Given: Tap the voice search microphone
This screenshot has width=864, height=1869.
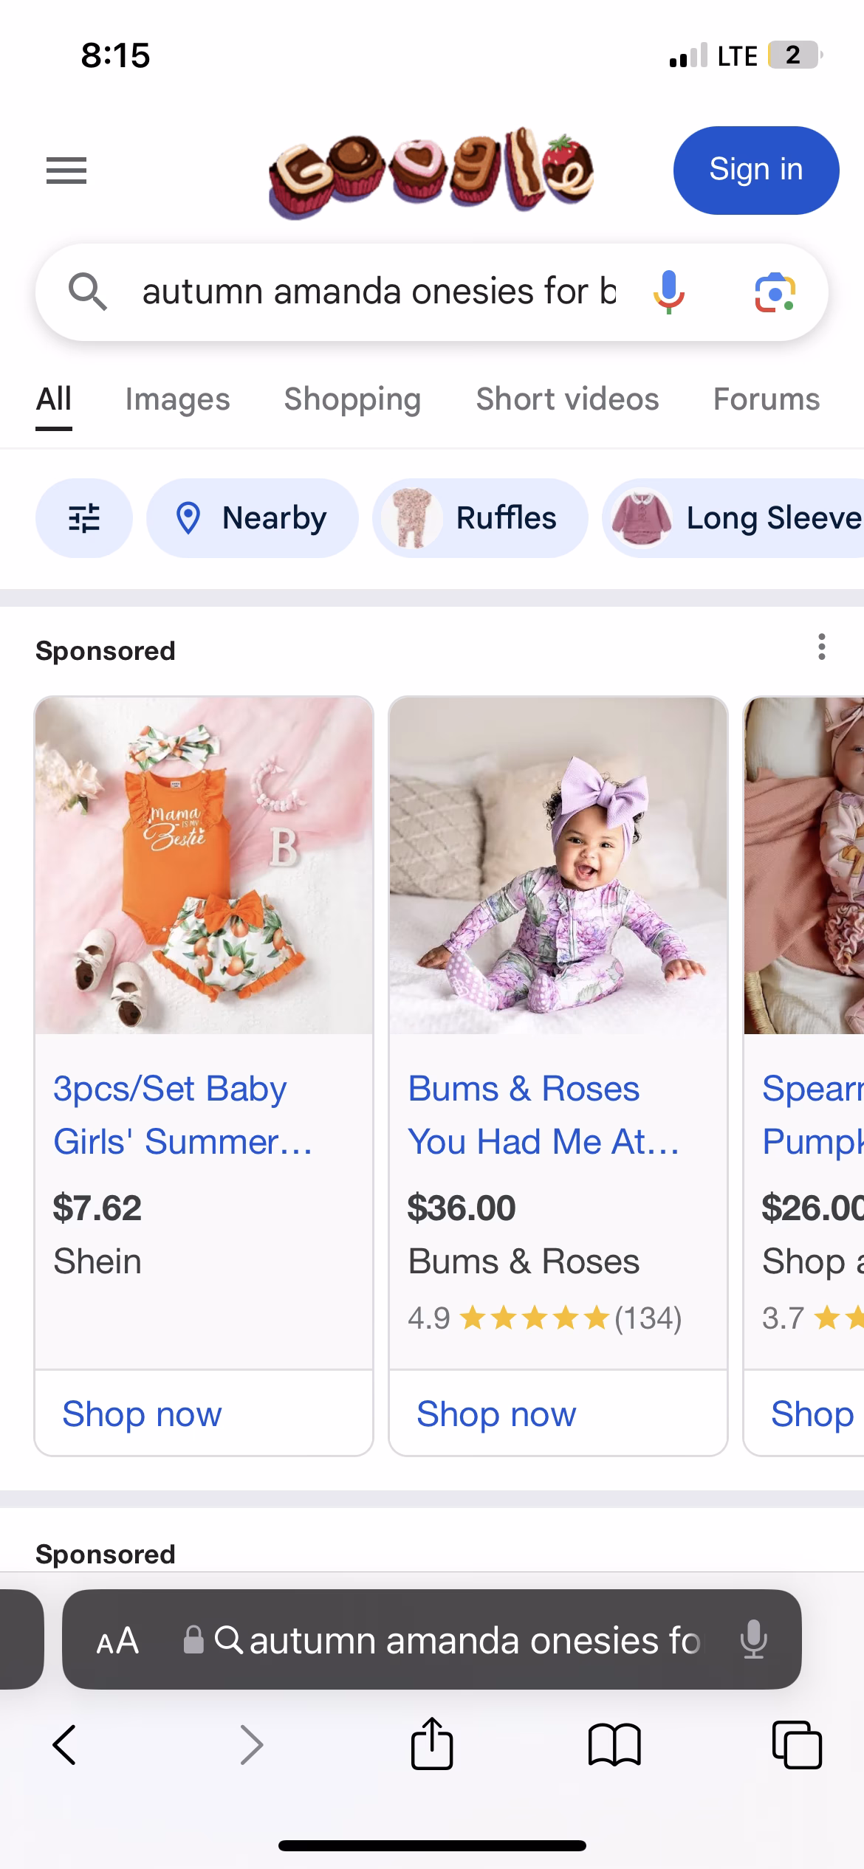Looking at the screenshot, I should coord(668,292).
